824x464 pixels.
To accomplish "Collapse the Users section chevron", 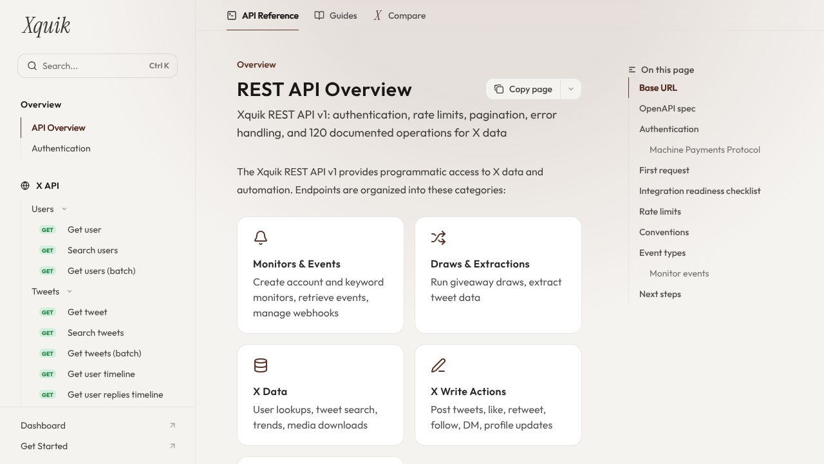I will tap(64, 209).
